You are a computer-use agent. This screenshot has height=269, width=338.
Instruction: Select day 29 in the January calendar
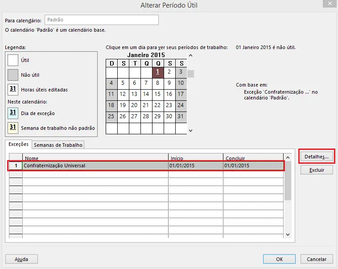pos(158,117)
